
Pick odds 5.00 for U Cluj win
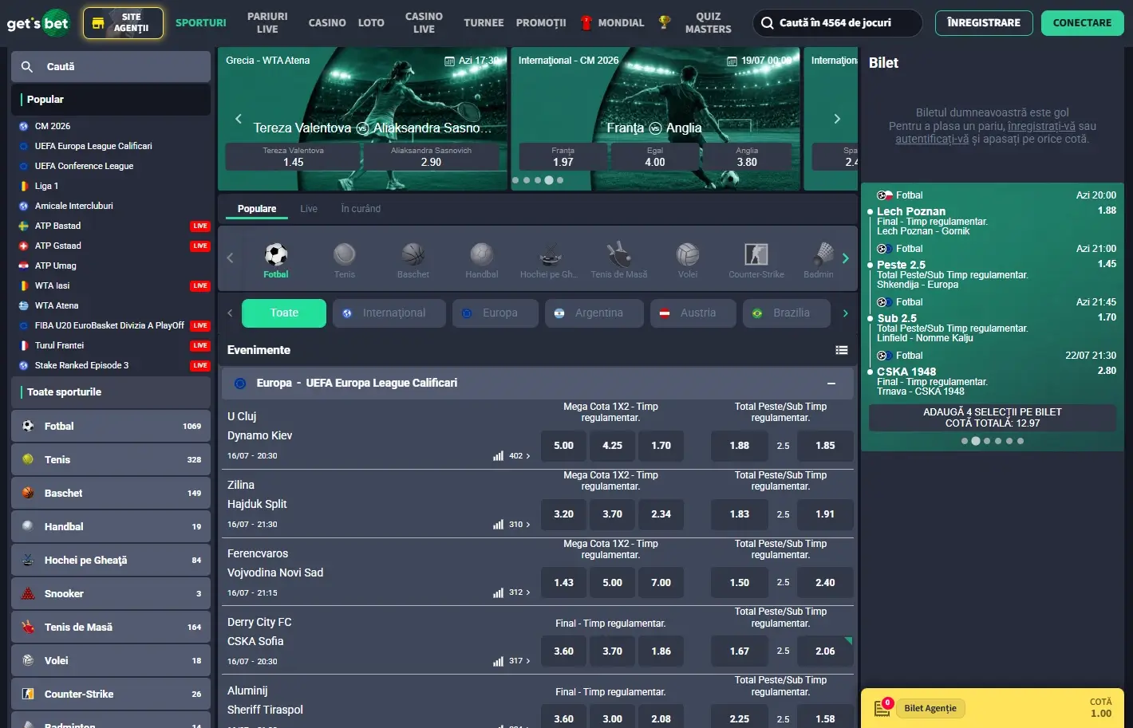pos(564,446)
